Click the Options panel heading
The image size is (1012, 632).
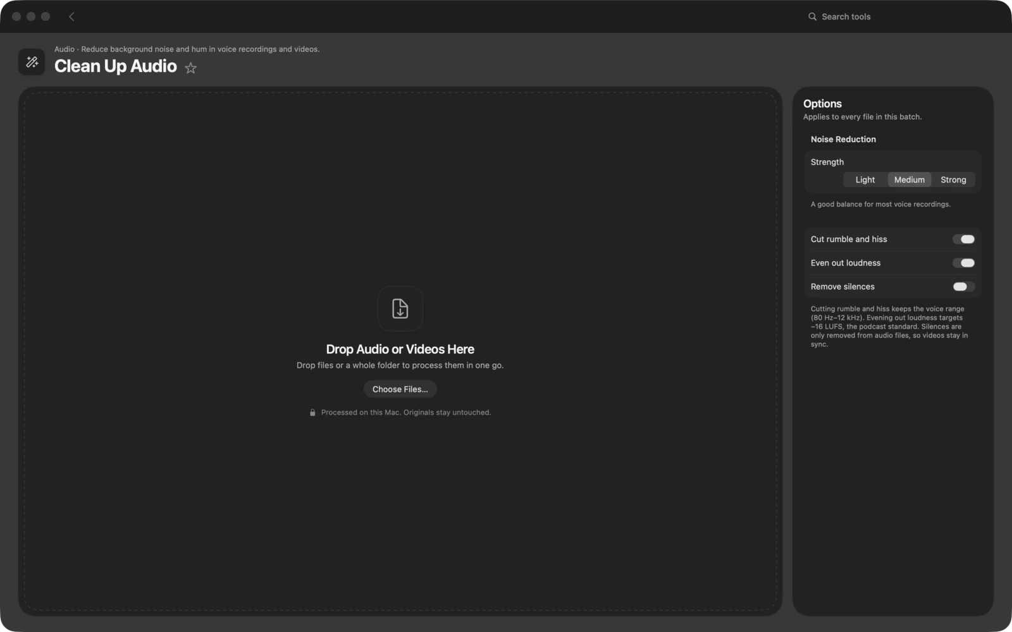[822, 104]
